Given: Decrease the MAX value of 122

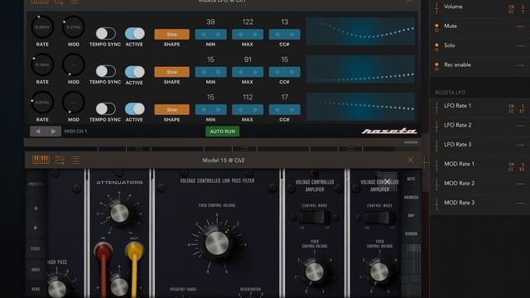Looking at the screenshot, I should 239,35.
